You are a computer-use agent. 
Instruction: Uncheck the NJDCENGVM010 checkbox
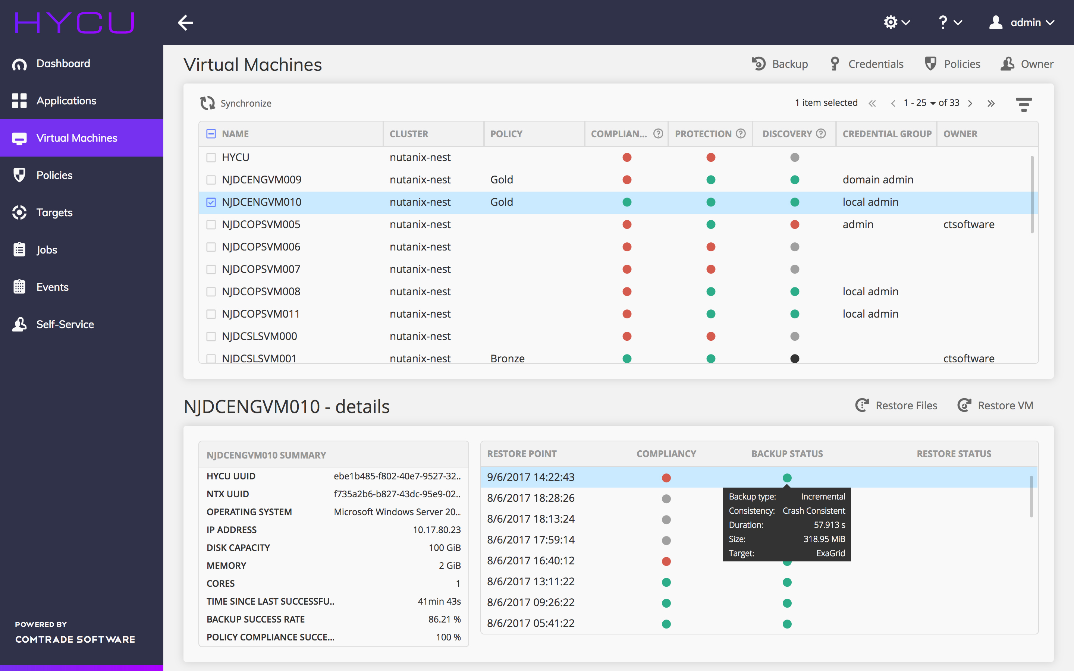pos(211,202)
